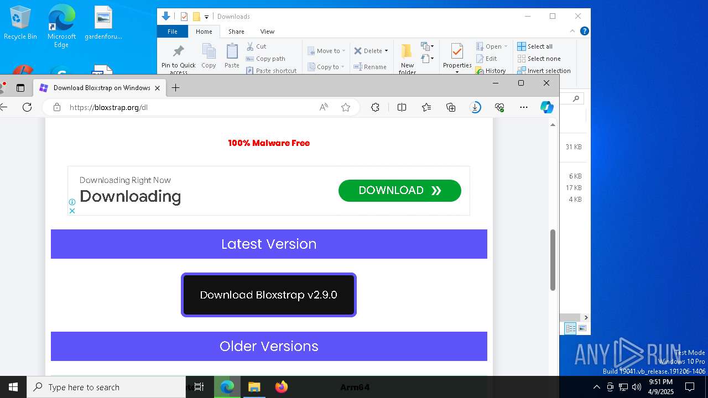Switch to the View ribbon tab
The height and width of the screenshot is (398, 708).
coord(267,32)
